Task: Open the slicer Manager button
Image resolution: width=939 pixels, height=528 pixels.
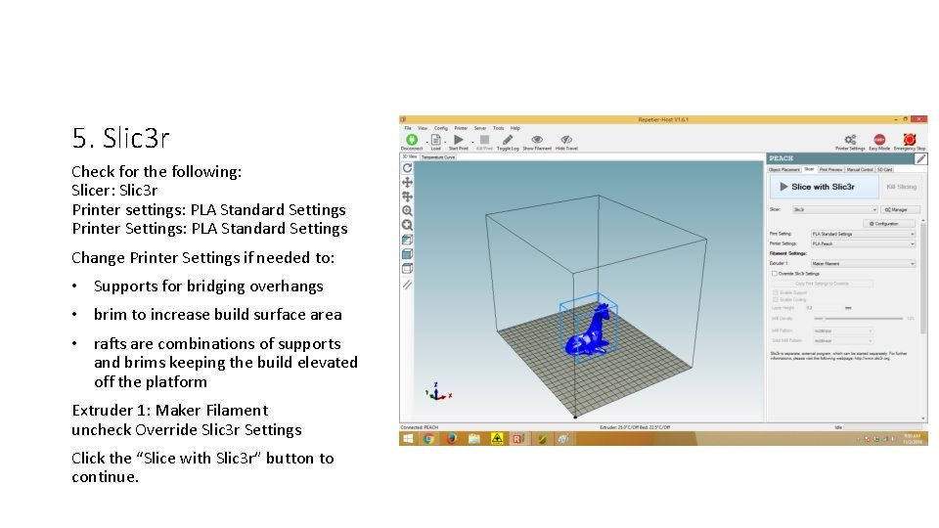Action: pos(900,209)
